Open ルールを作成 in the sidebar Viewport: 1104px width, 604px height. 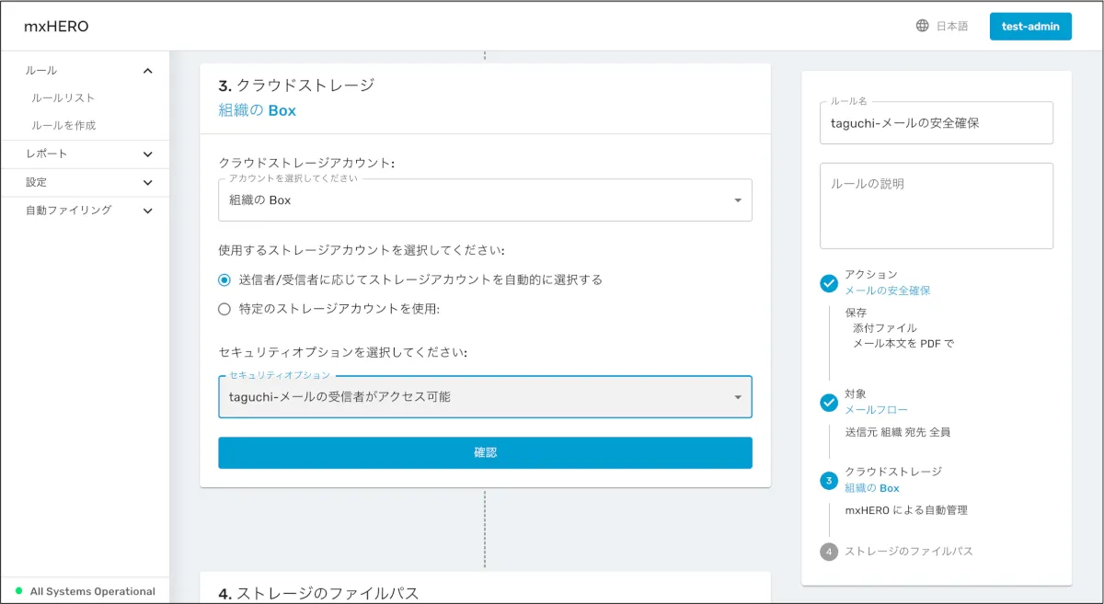tap(63, 125)
